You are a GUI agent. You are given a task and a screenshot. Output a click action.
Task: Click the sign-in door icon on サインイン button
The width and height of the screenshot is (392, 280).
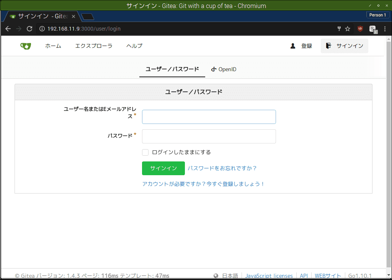point(328,45)
